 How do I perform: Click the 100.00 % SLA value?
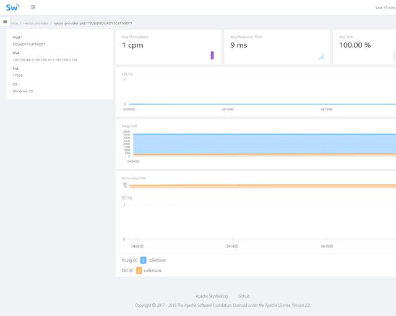coord(355,45)
